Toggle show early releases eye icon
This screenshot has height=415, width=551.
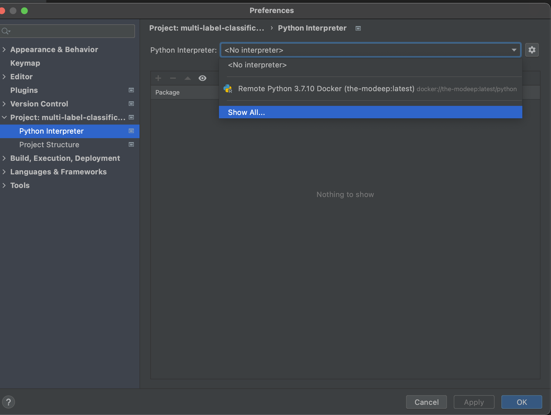(x=202, y=78)
